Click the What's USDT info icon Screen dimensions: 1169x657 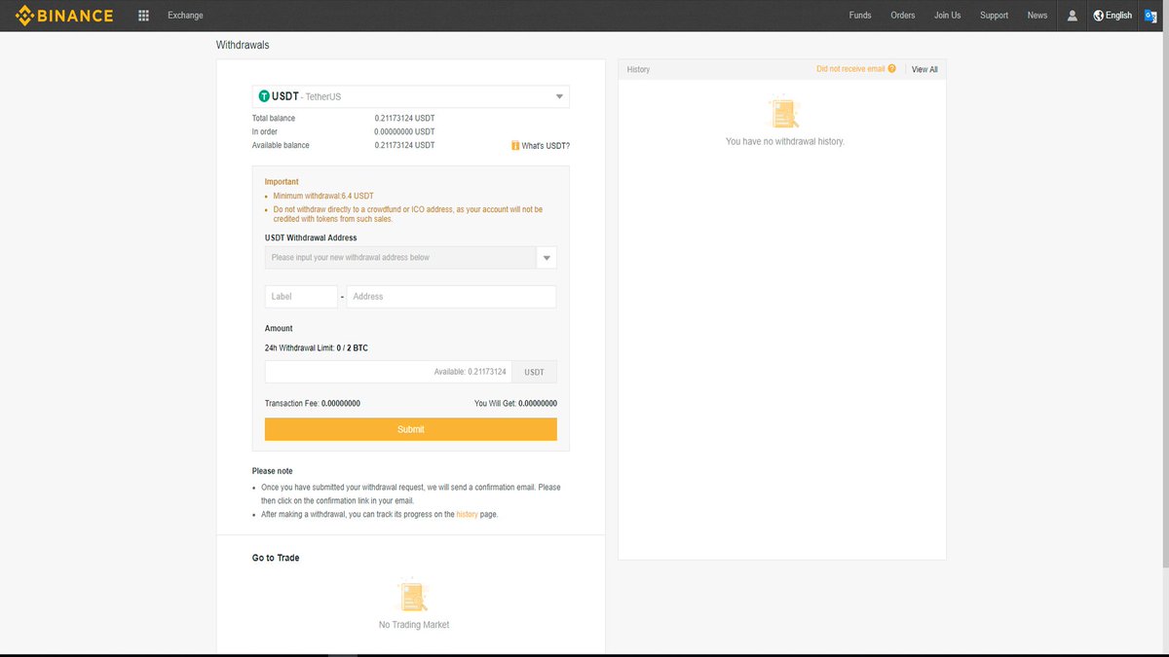point(515,146)
